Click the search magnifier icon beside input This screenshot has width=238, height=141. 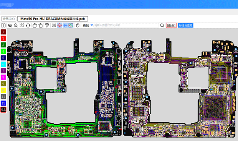(x=162, y=25)
